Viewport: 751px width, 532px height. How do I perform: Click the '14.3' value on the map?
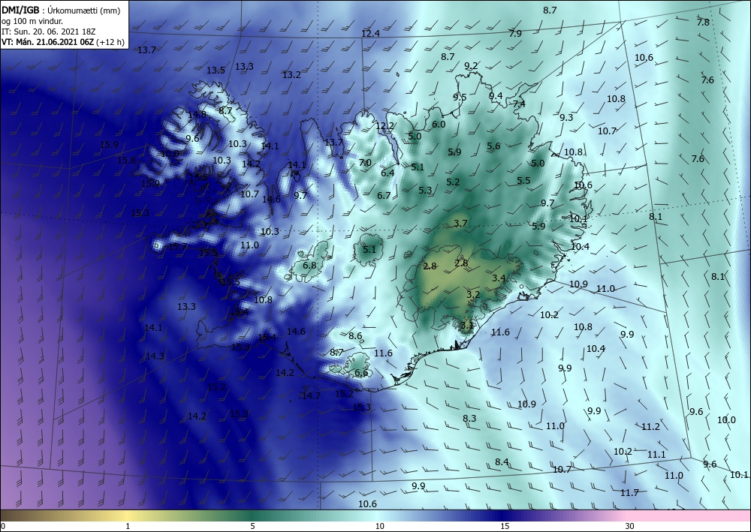[x=155, y=356]
